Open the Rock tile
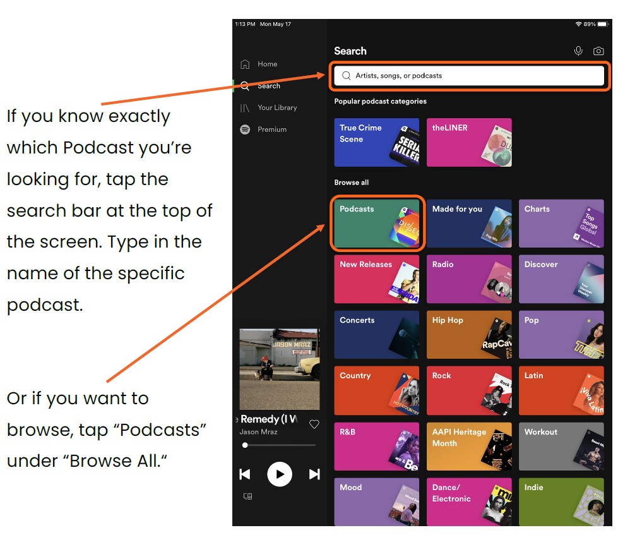618x535 pixels. pos(469,391)
